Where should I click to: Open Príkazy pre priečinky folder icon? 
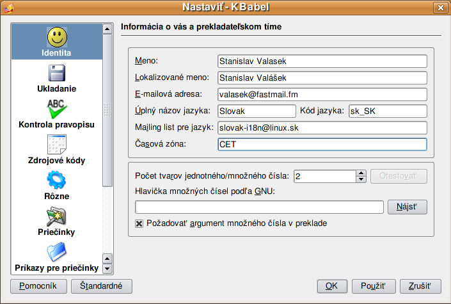[57, 252]
